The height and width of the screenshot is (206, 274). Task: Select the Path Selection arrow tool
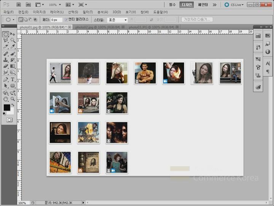(x=6, y=85)
